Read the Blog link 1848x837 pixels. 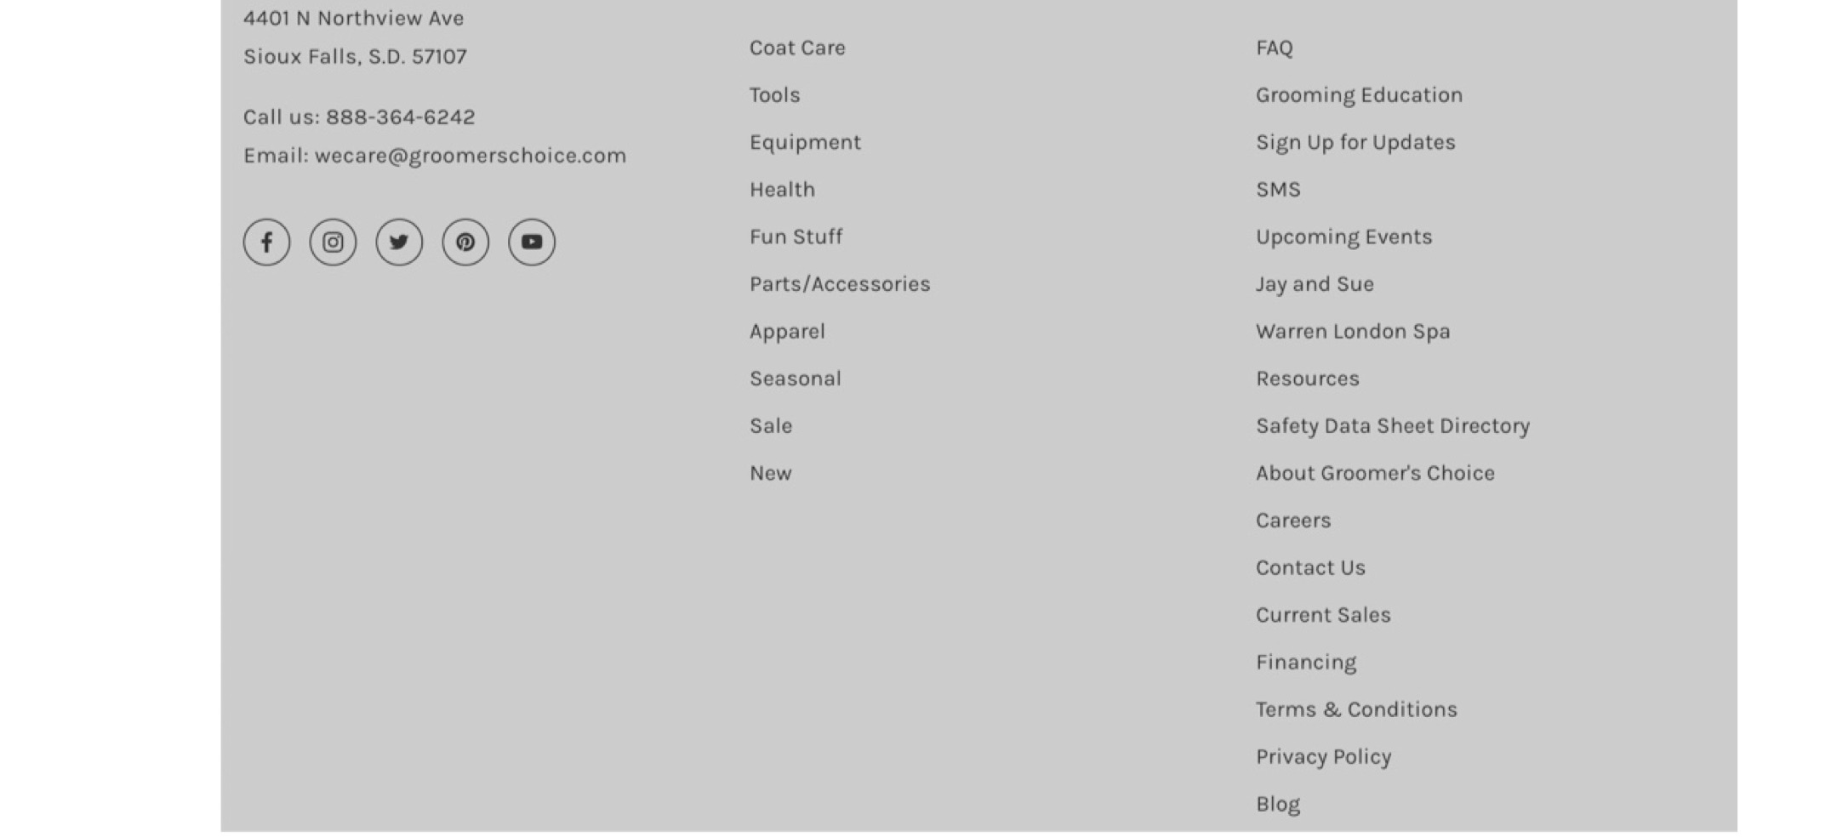[1278, 804]
